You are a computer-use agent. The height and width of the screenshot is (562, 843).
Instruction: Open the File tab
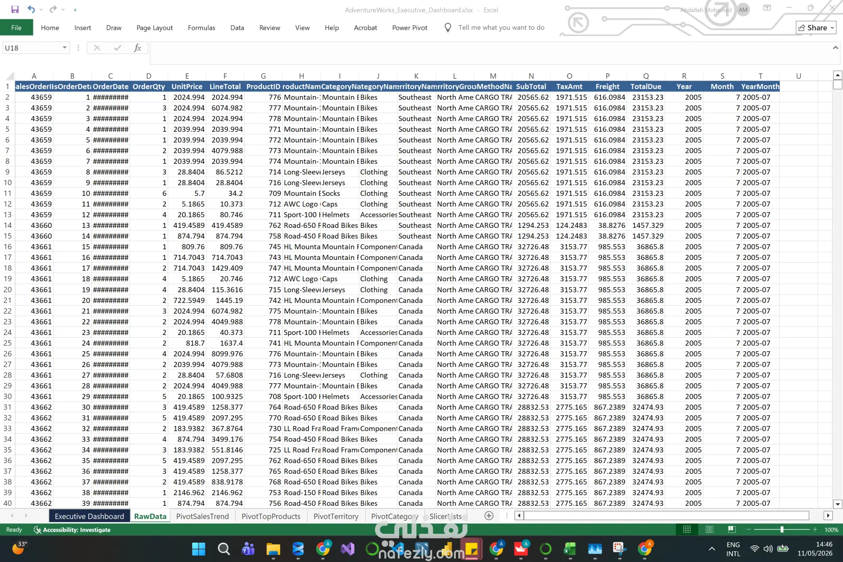coord(16,28)
